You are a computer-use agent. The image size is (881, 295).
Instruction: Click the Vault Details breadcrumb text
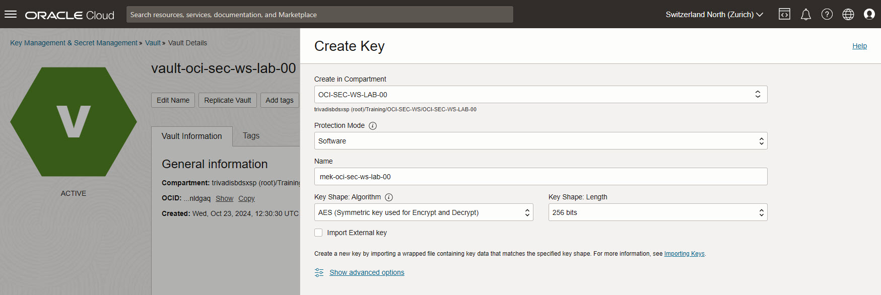click(x=187, y=43)
